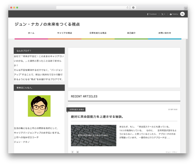196x165 pixels.
Task: Open the Facebook link in top bar
Action: click(x=152, y=14)
